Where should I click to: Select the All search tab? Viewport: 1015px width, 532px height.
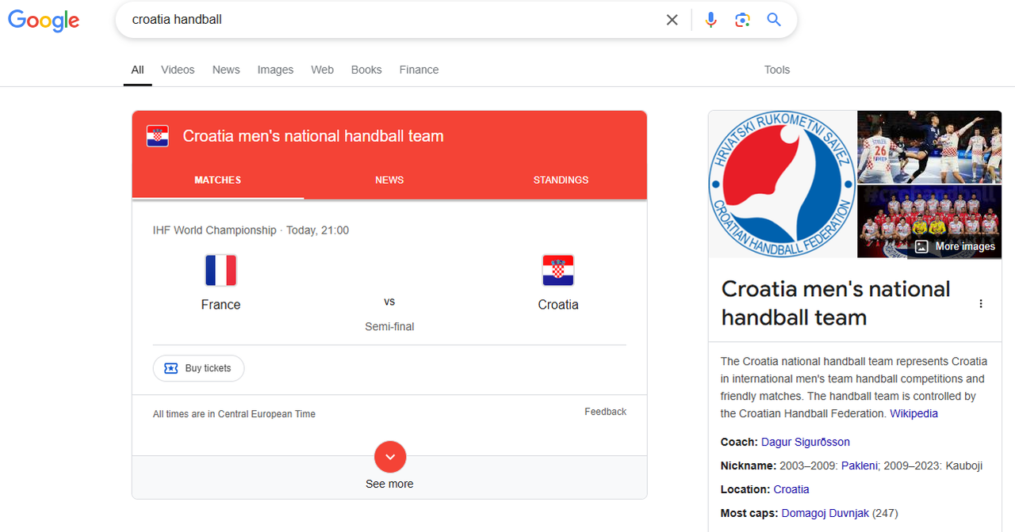click(137, 70)
